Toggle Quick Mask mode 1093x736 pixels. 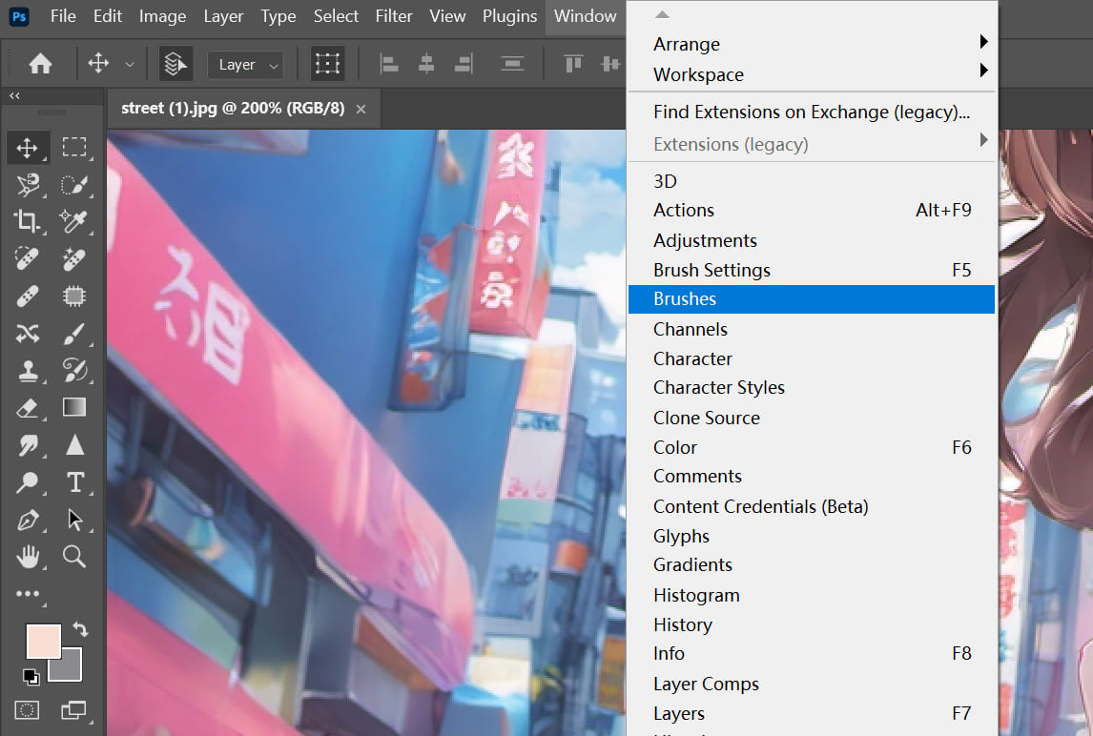pos(28,709)
